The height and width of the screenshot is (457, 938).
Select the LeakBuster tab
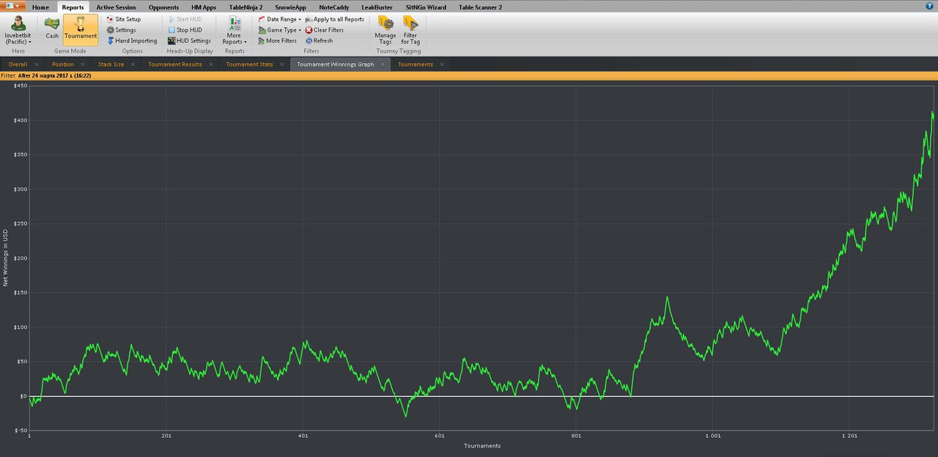[377, 7]
